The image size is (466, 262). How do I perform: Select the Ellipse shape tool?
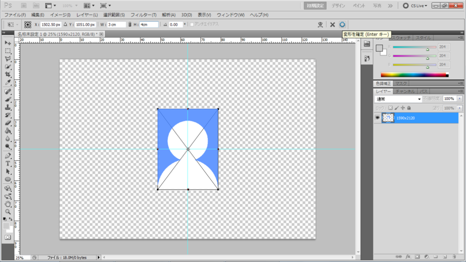click(x=8, y=179)
